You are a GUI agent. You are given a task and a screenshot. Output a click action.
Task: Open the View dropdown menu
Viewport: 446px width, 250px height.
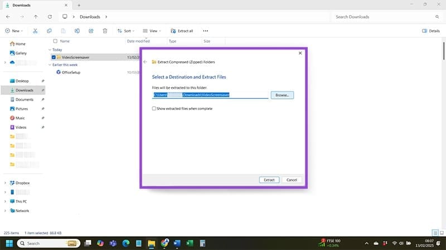click(x=151, y=31)
